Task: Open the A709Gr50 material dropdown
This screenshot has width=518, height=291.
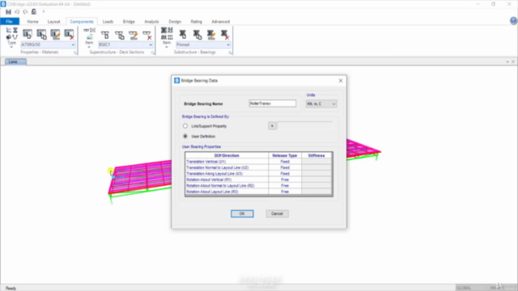Action: pyautogui.click(x=48, y=44)
